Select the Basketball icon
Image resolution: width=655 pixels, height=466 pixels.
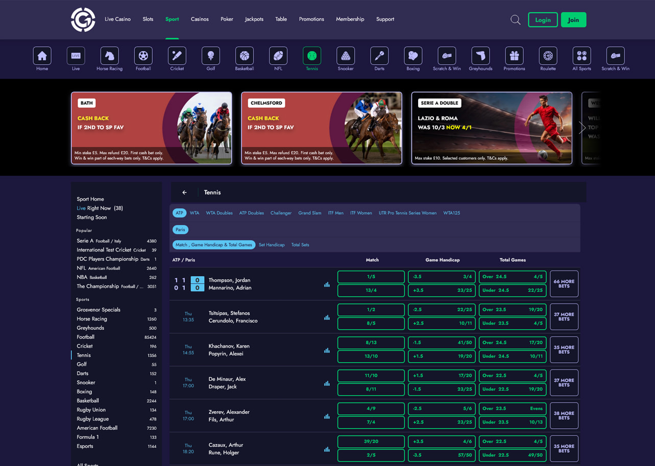(244, 56)
